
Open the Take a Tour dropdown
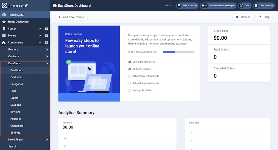tap(187, 6)
